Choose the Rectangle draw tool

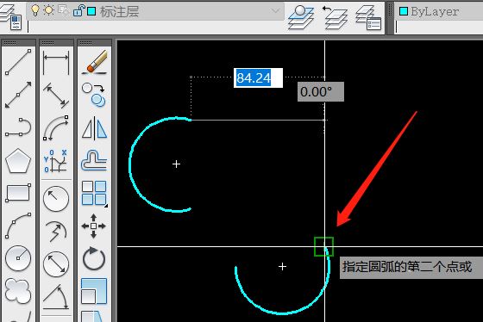[x=18, y=193]
